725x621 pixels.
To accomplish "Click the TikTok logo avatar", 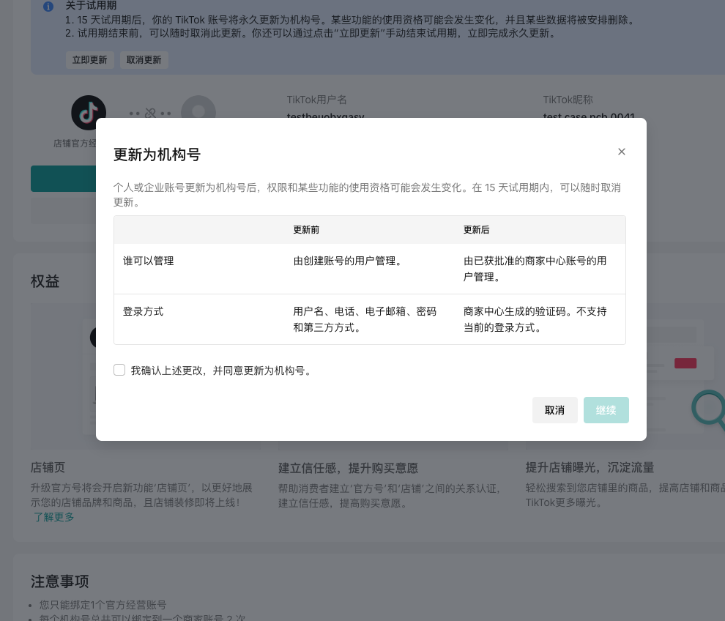I will pos(89,113).
